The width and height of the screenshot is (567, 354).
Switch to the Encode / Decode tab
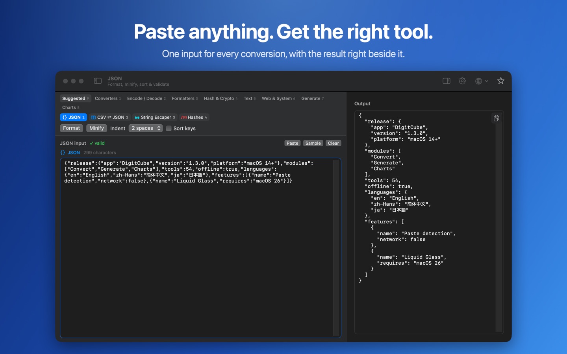146,98
